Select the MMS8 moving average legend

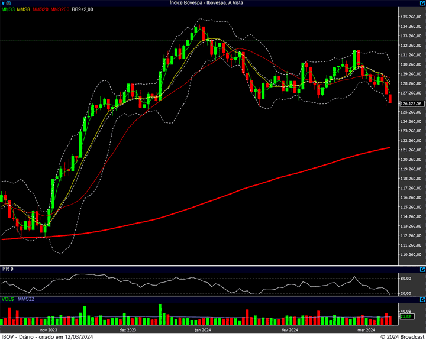tap(24, 9)
